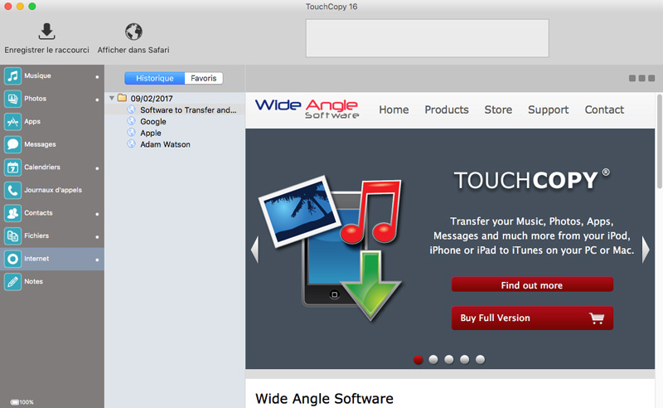663x408 pixels.
Task: Select the fifth carousel dot
Action: (480, 360)
